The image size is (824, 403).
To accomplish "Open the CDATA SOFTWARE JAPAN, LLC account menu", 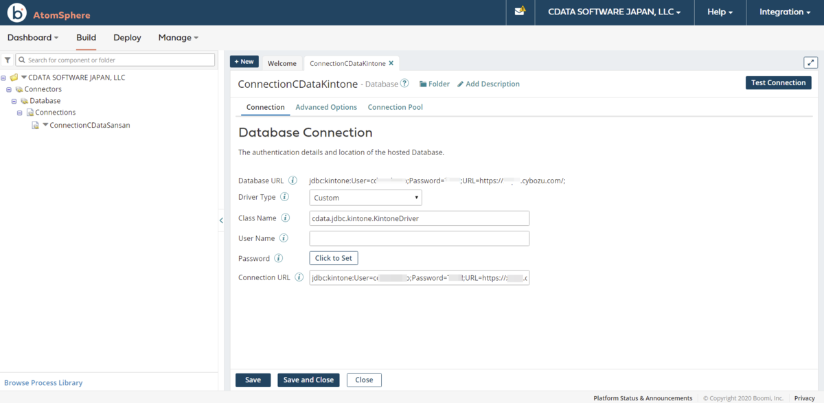I will tap(615, 12).
